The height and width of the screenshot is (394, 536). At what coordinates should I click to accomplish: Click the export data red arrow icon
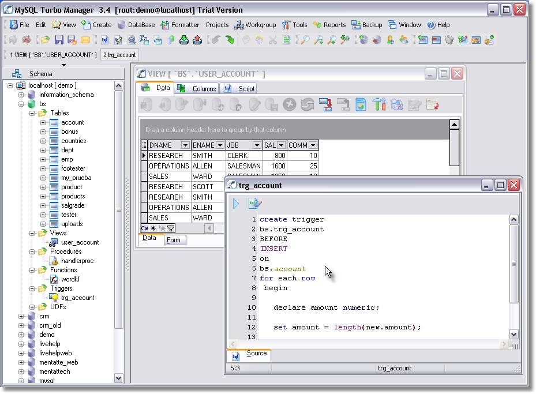pos(325,104)
